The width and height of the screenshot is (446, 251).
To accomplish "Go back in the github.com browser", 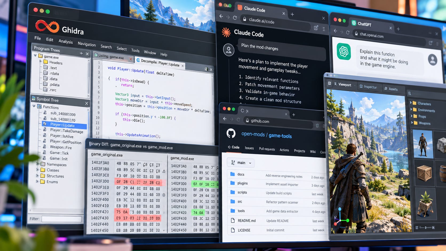I will point(225,119).
